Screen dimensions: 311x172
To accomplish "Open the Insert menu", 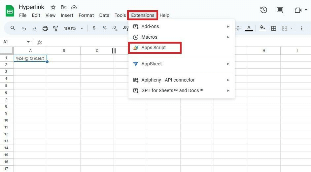I will point(67,15).
